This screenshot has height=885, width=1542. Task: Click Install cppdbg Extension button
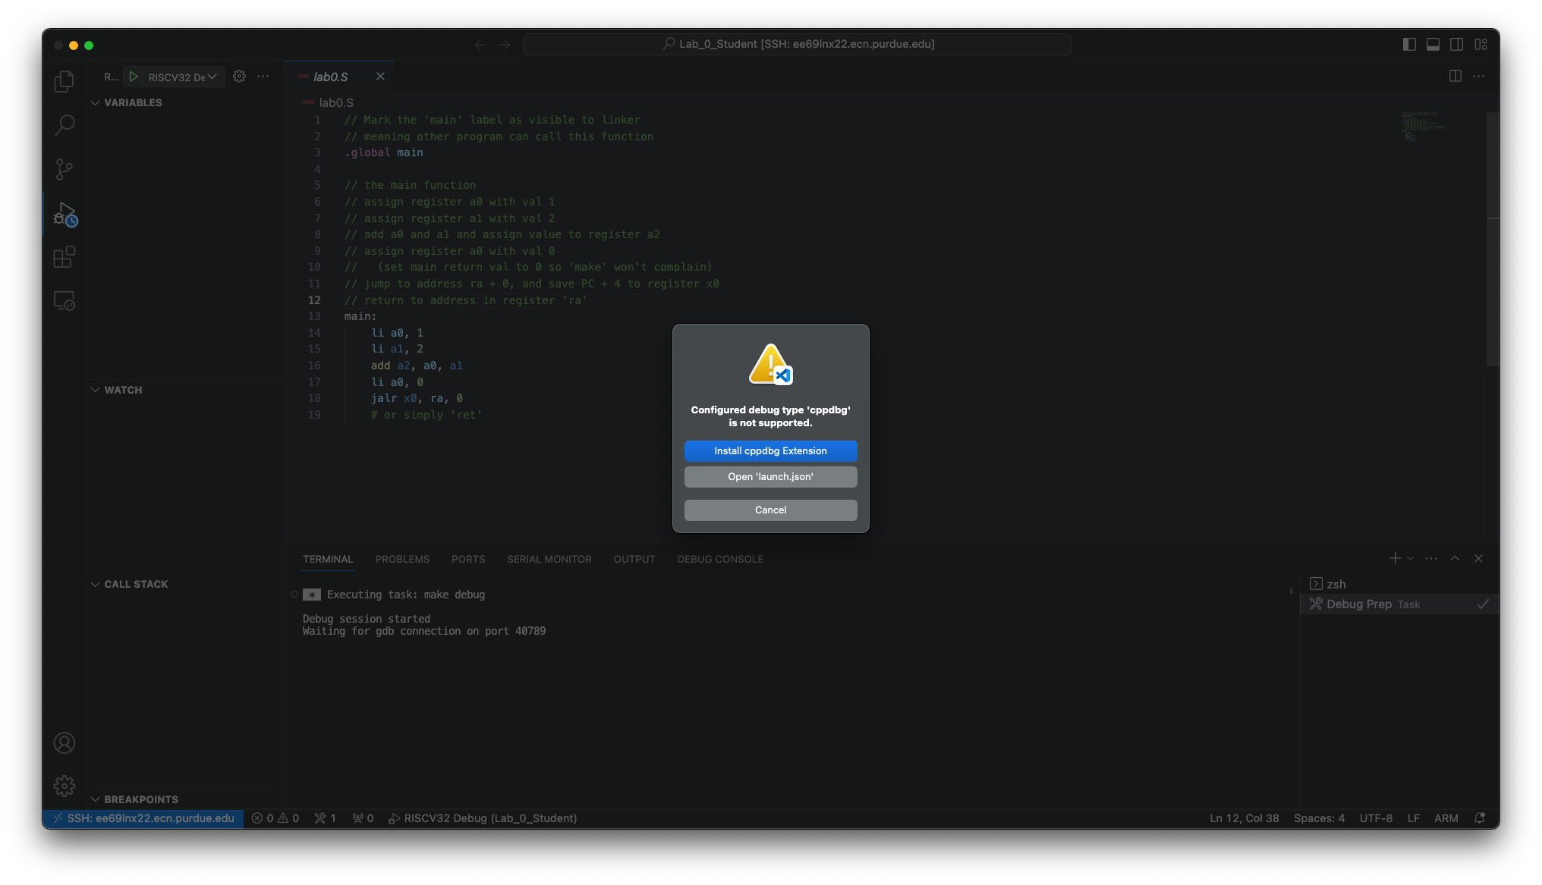(770, 450)
